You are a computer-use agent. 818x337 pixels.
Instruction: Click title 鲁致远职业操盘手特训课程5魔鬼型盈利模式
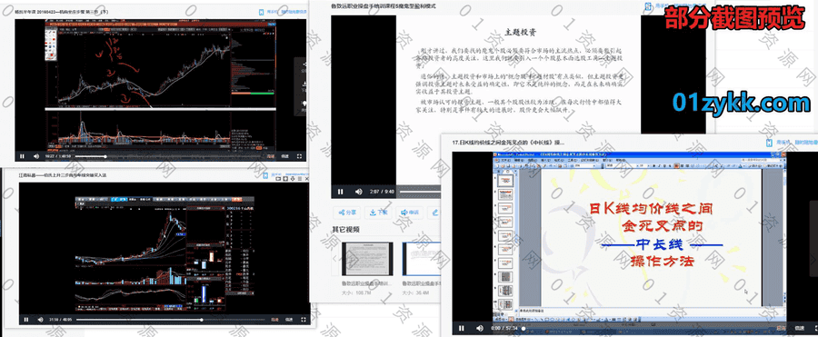tap(384, 6)
